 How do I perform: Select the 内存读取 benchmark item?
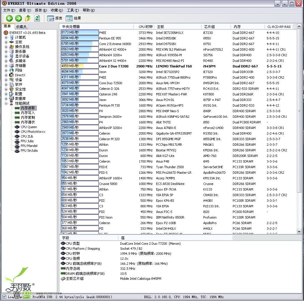pyautogui.click(x=28, y=108)
